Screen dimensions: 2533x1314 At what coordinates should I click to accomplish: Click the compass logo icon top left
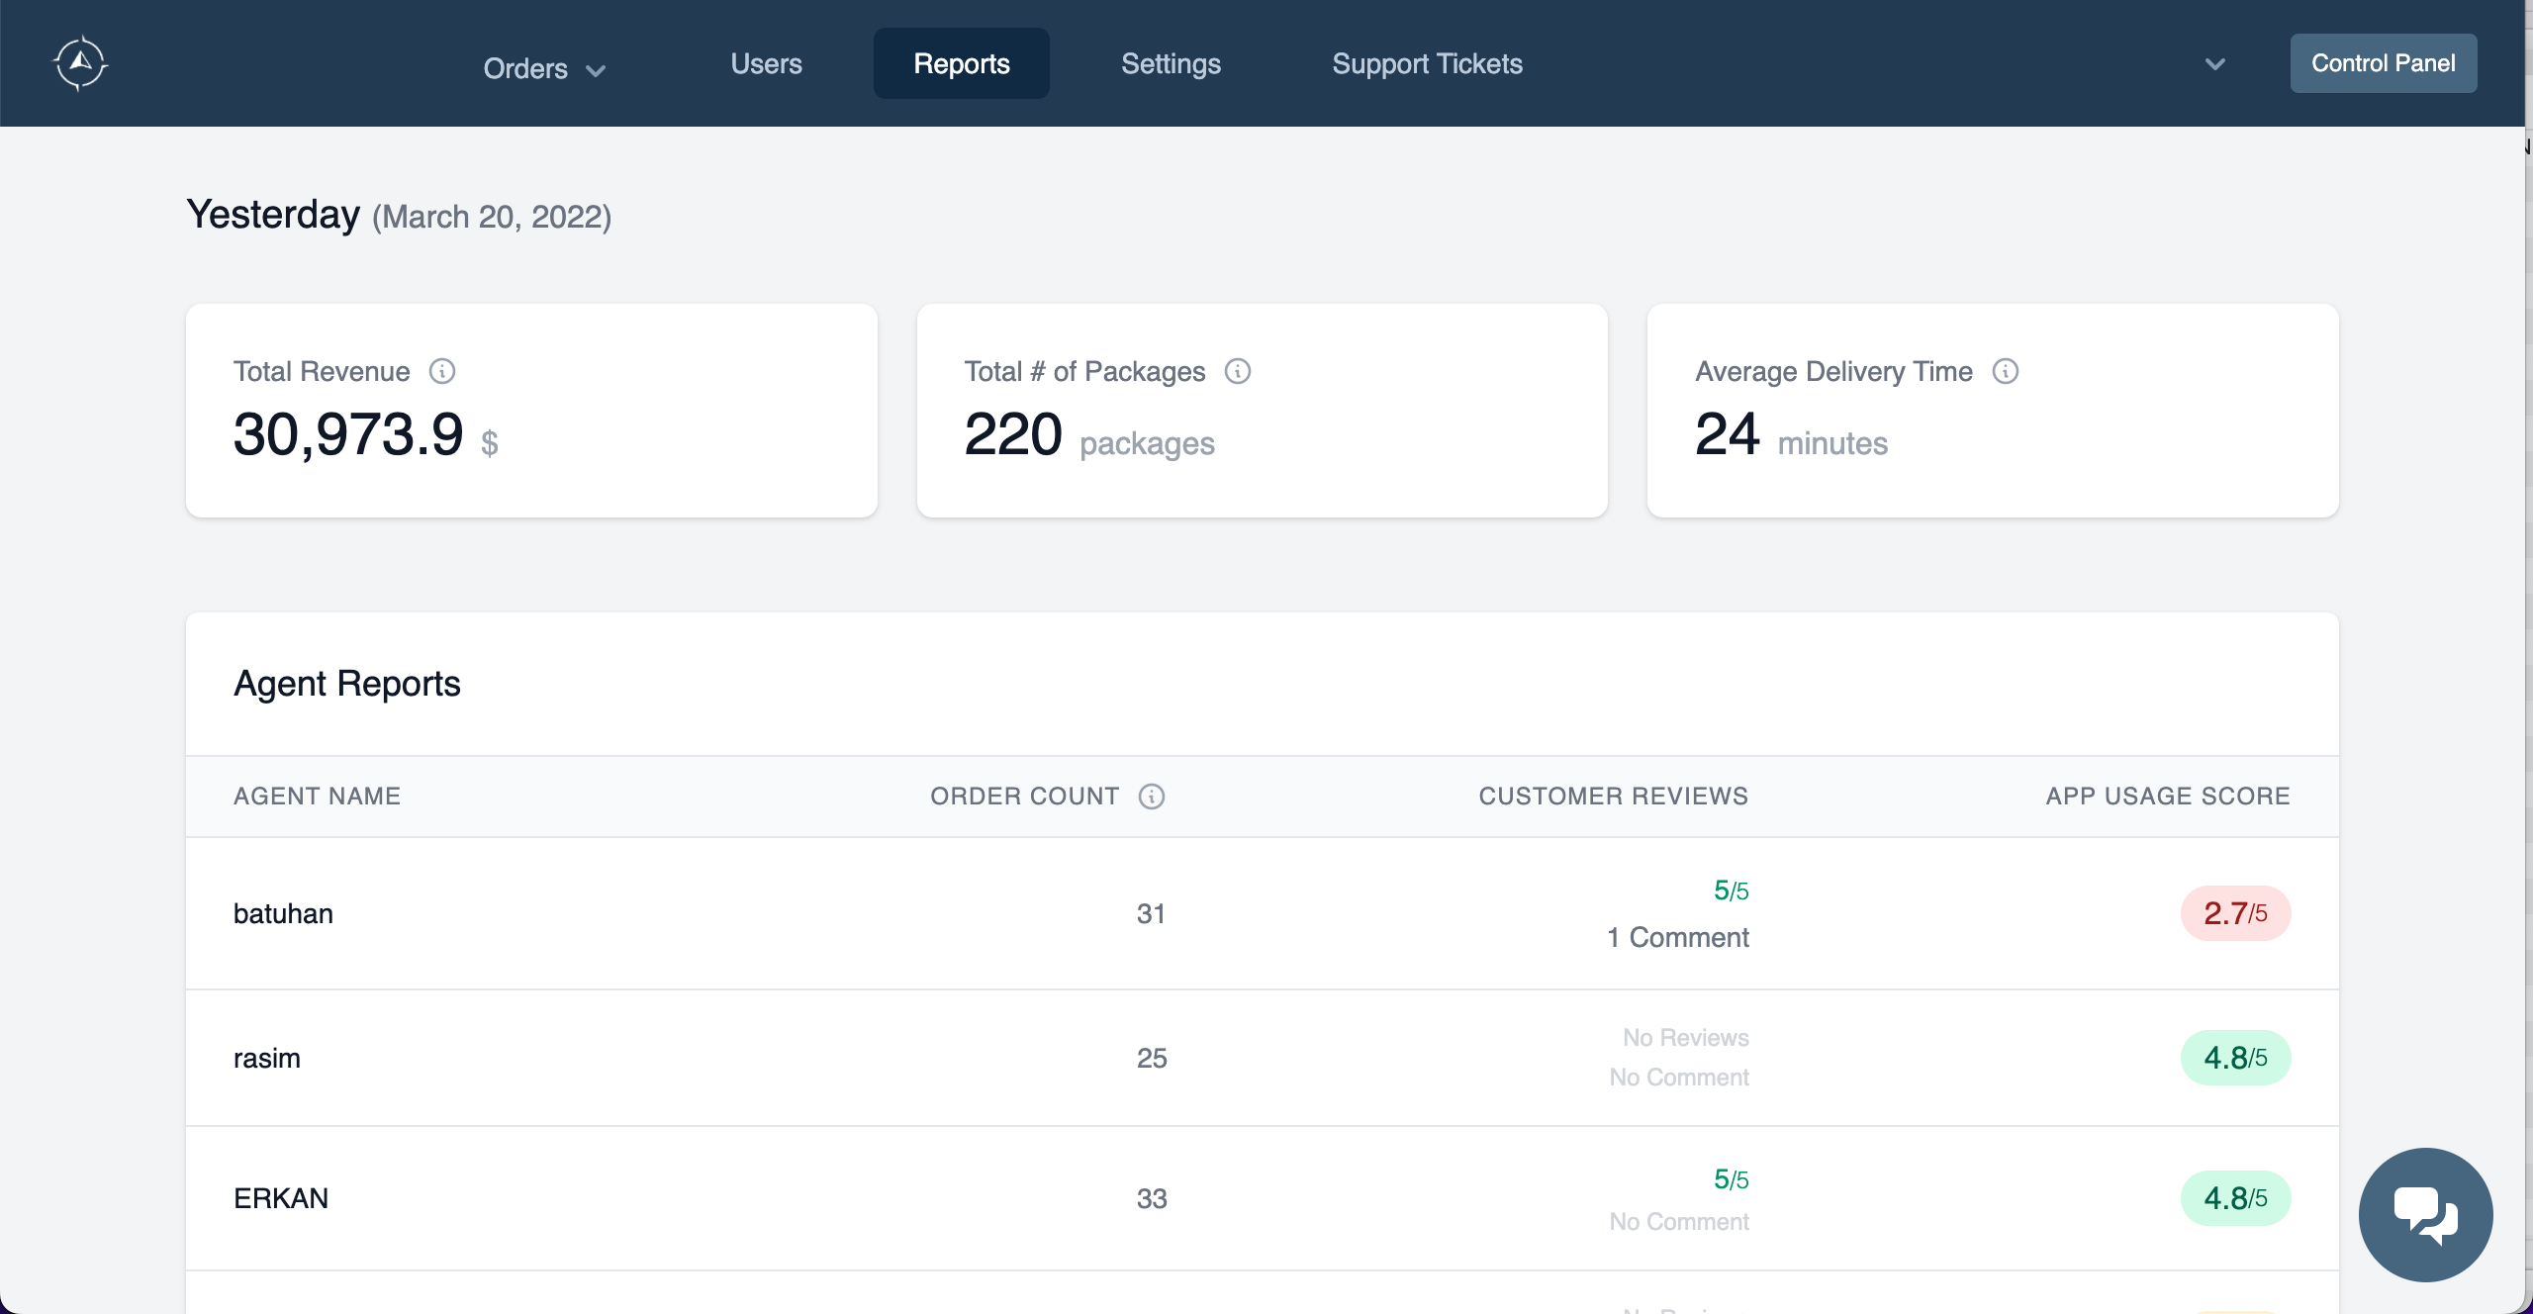pos(81,62)
